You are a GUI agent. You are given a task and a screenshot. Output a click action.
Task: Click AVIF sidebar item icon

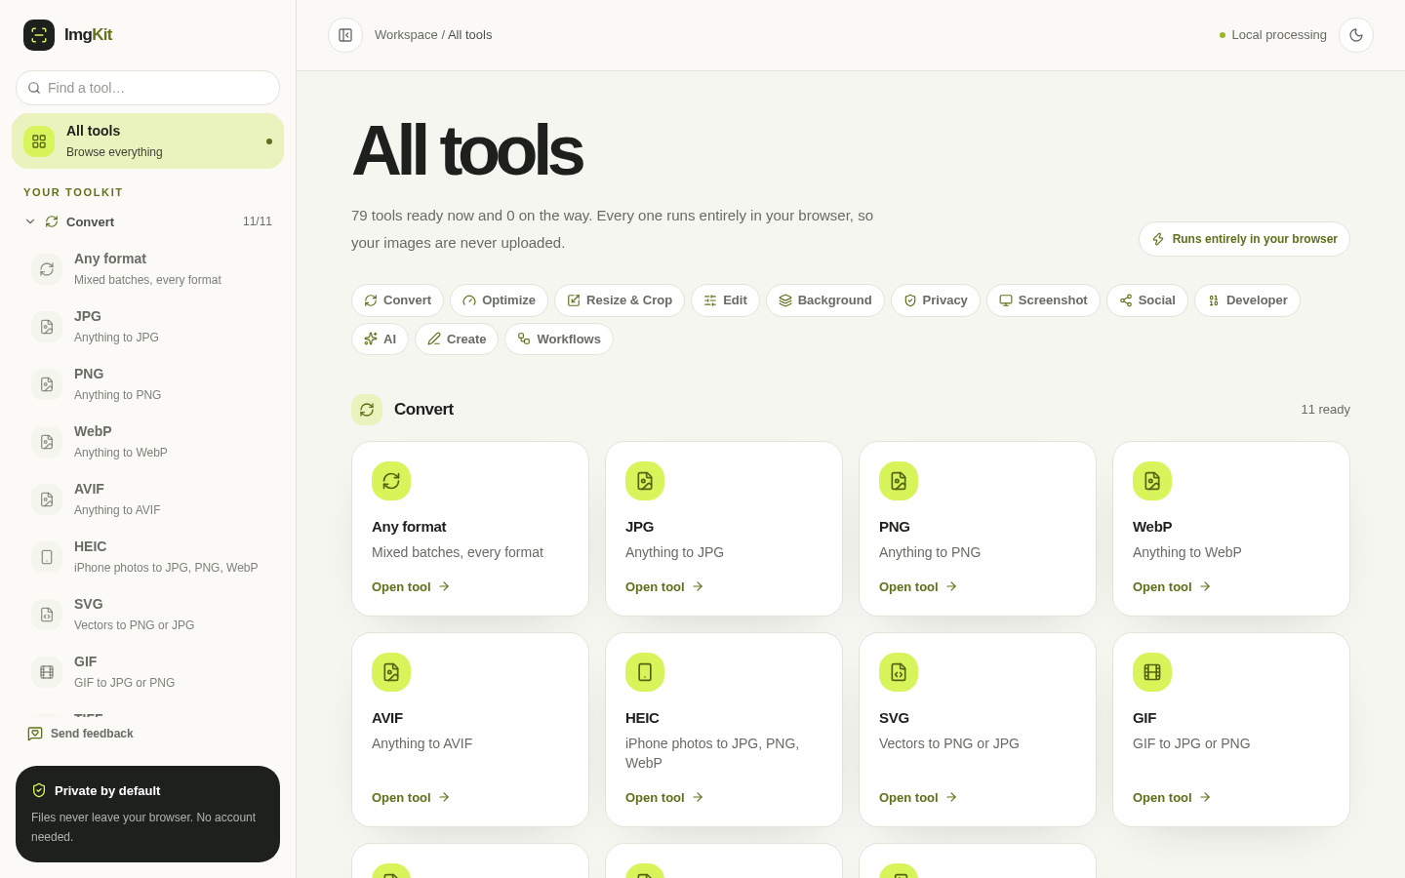coord(47,499)
